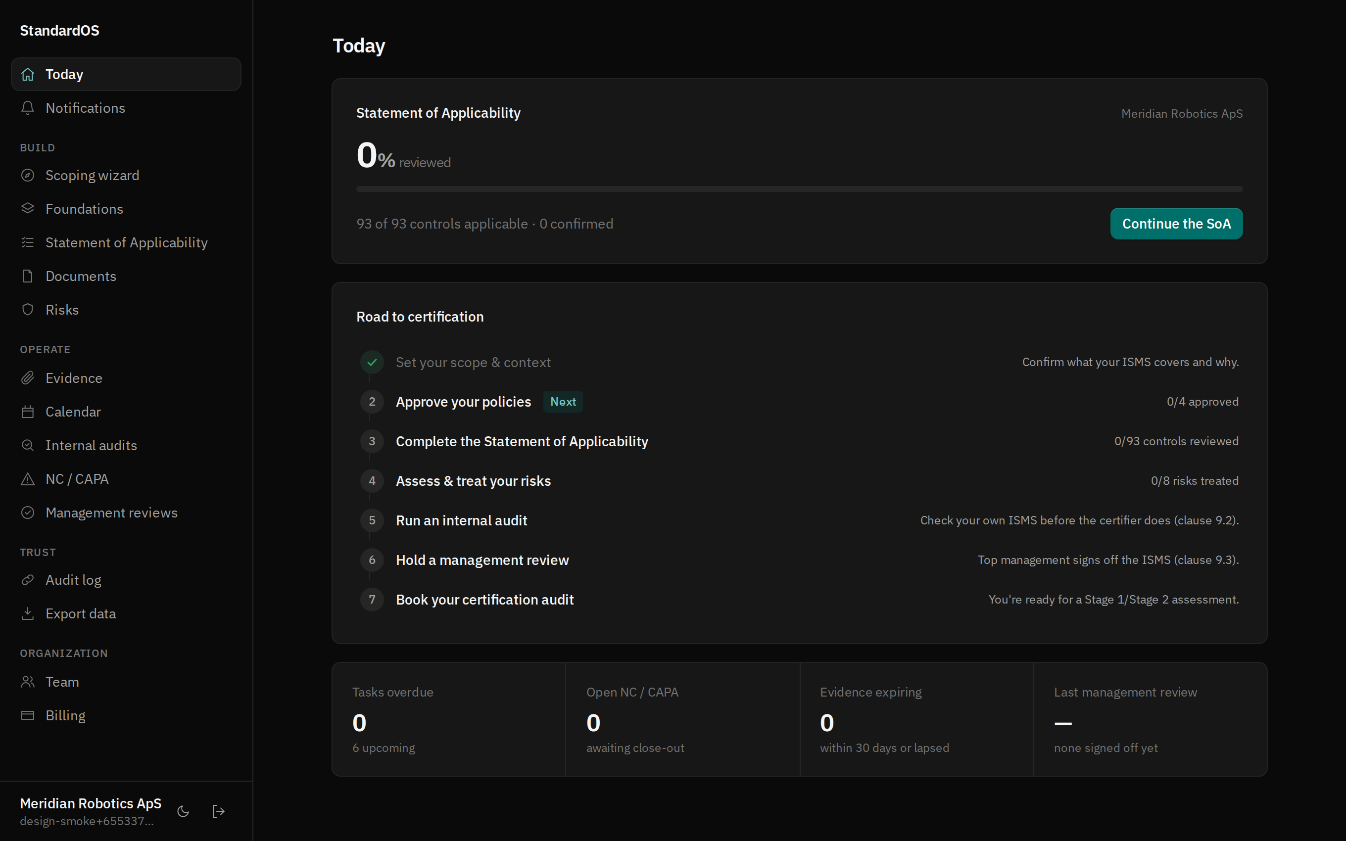Click the step 7 number circle
Viewport: 1346px width, 841px height.
pyautogui.click(x=372, y=600)
